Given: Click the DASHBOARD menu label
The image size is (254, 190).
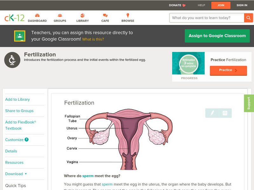Looking at the screenshot, I should (x=37, y=21).
